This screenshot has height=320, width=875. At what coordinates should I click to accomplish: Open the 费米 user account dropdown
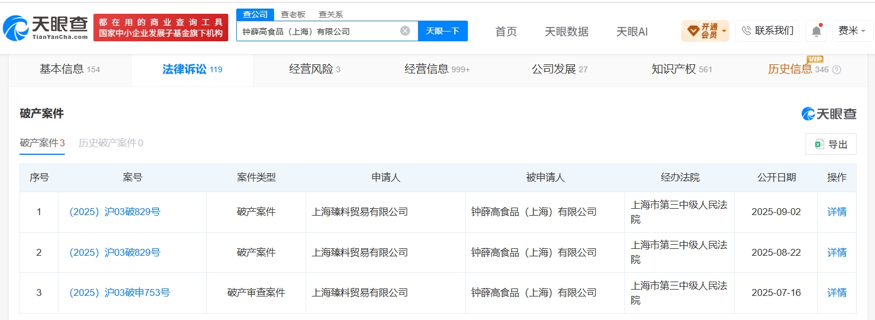pyautogui.click(x=852, y=31)
